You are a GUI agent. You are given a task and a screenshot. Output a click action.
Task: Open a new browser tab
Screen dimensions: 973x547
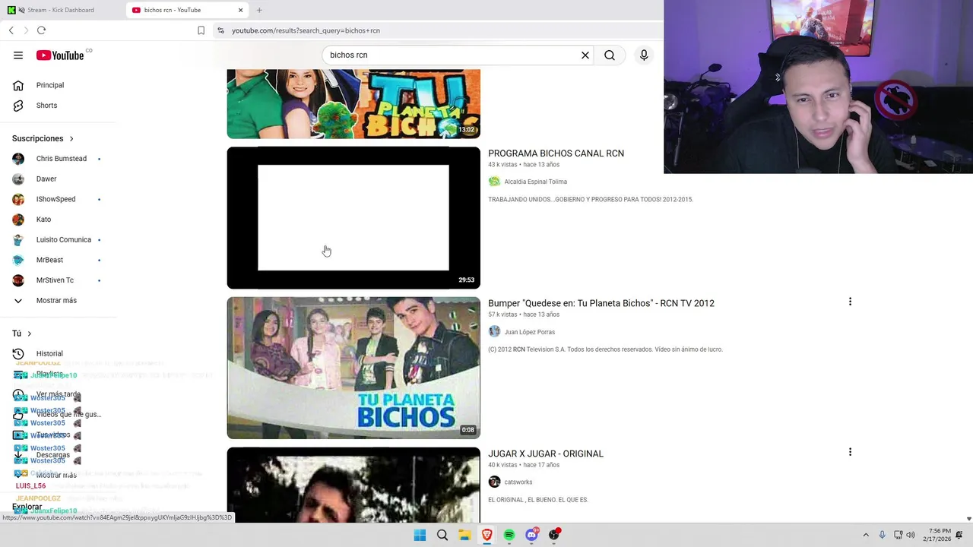pos(259,10)
